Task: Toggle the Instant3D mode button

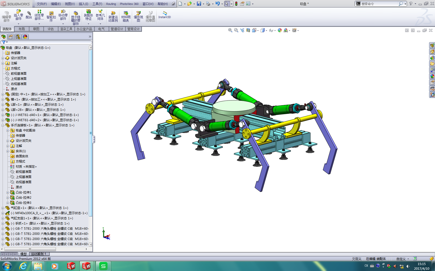Action: click(165, 15)
